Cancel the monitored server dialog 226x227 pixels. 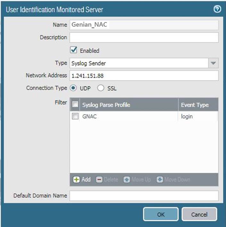pos(199,214)
